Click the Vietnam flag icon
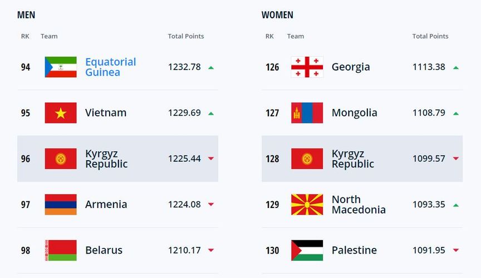The width and height of the screenshot is (481, 278). click(61, 113)
